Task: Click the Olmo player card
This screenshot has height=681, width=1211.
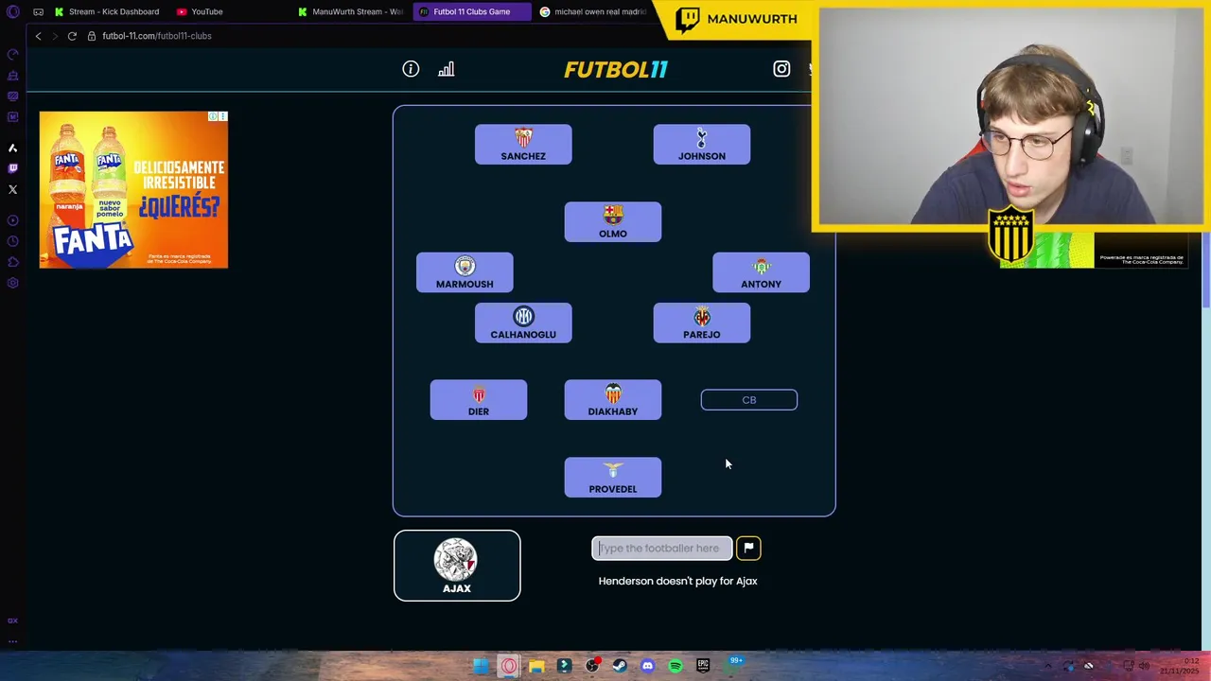Action: tap(613, 222)
